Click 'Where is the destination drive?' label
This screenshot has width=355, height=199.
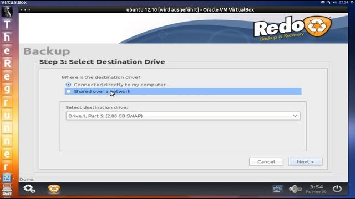click(x=101, y=77)
